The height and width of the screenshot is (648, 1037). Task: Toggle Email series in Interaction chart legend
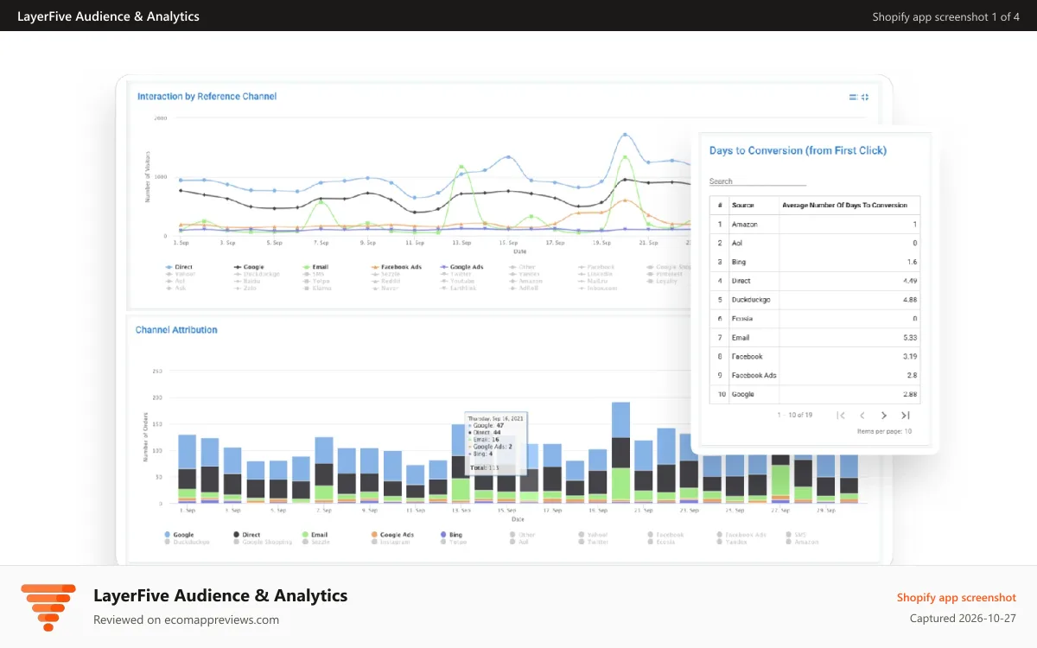315,267
